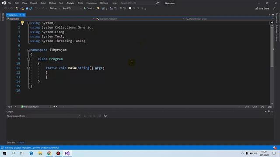Click the Save icon in toolbar

tap(27, 8)
